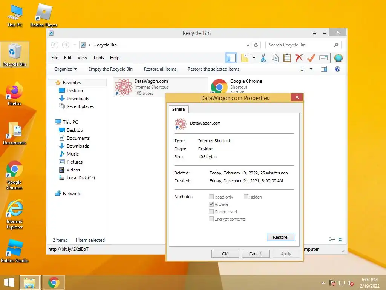Open recent locations dropdown arrow
386x290 pixels.
click(75, 45)
